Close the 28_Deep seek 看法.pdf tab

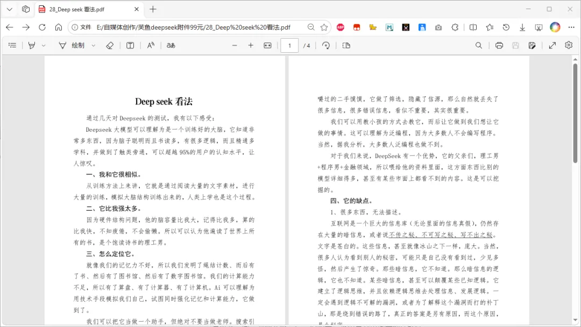tap(137, 9)
